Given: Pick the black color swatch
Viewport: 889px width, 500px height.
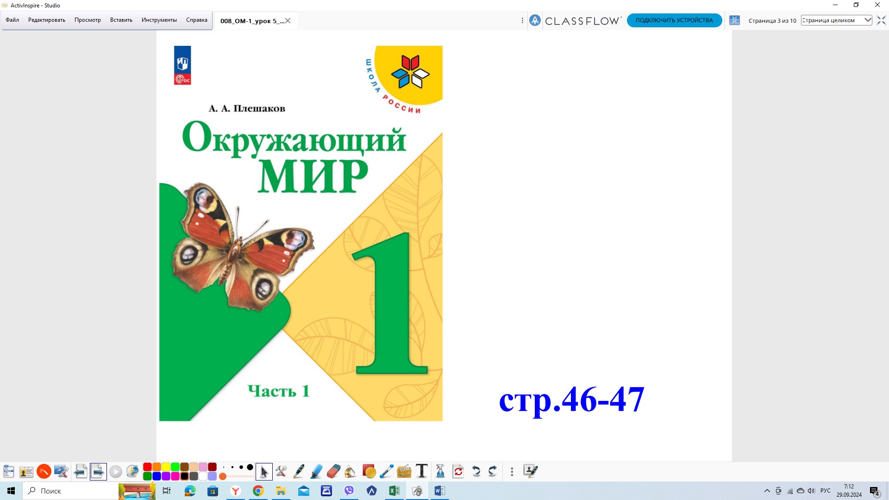Looking at the screenshot, I should (184, 476).
